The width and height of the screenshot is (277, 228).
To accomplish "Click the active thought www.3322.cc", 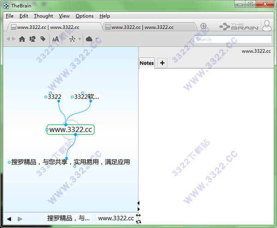I will click(71, 130).
